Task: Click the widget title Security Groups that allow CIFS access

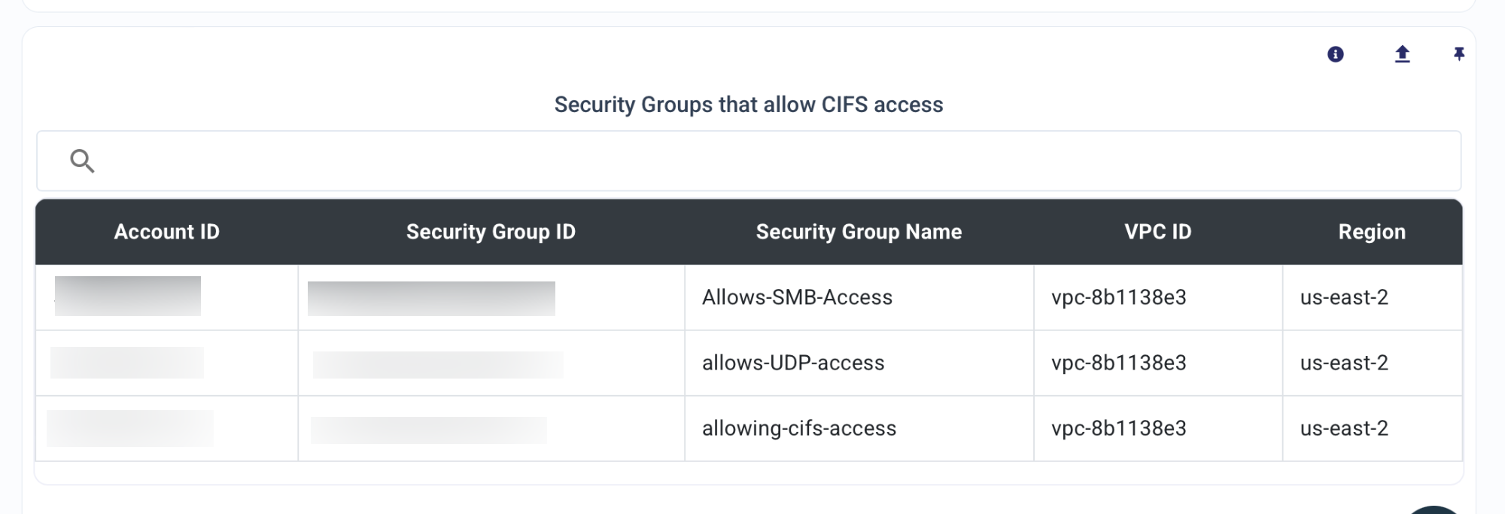Action: click(749, 105)
